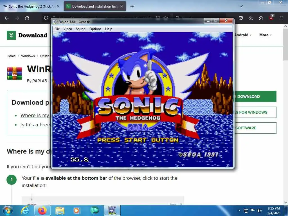Open the RARLAB developer link
The height and width of the screenshot is (216, 288).
(x=39, y=81)
